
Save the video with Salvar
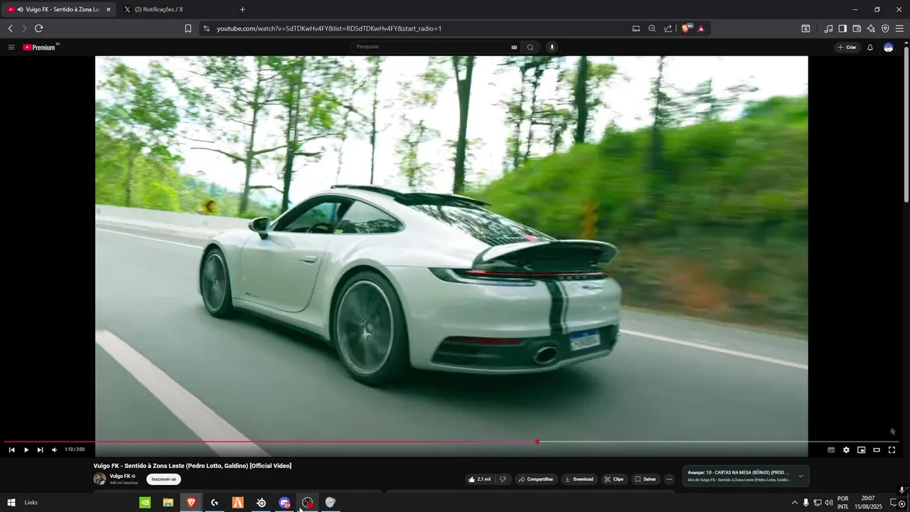[646, 479]
